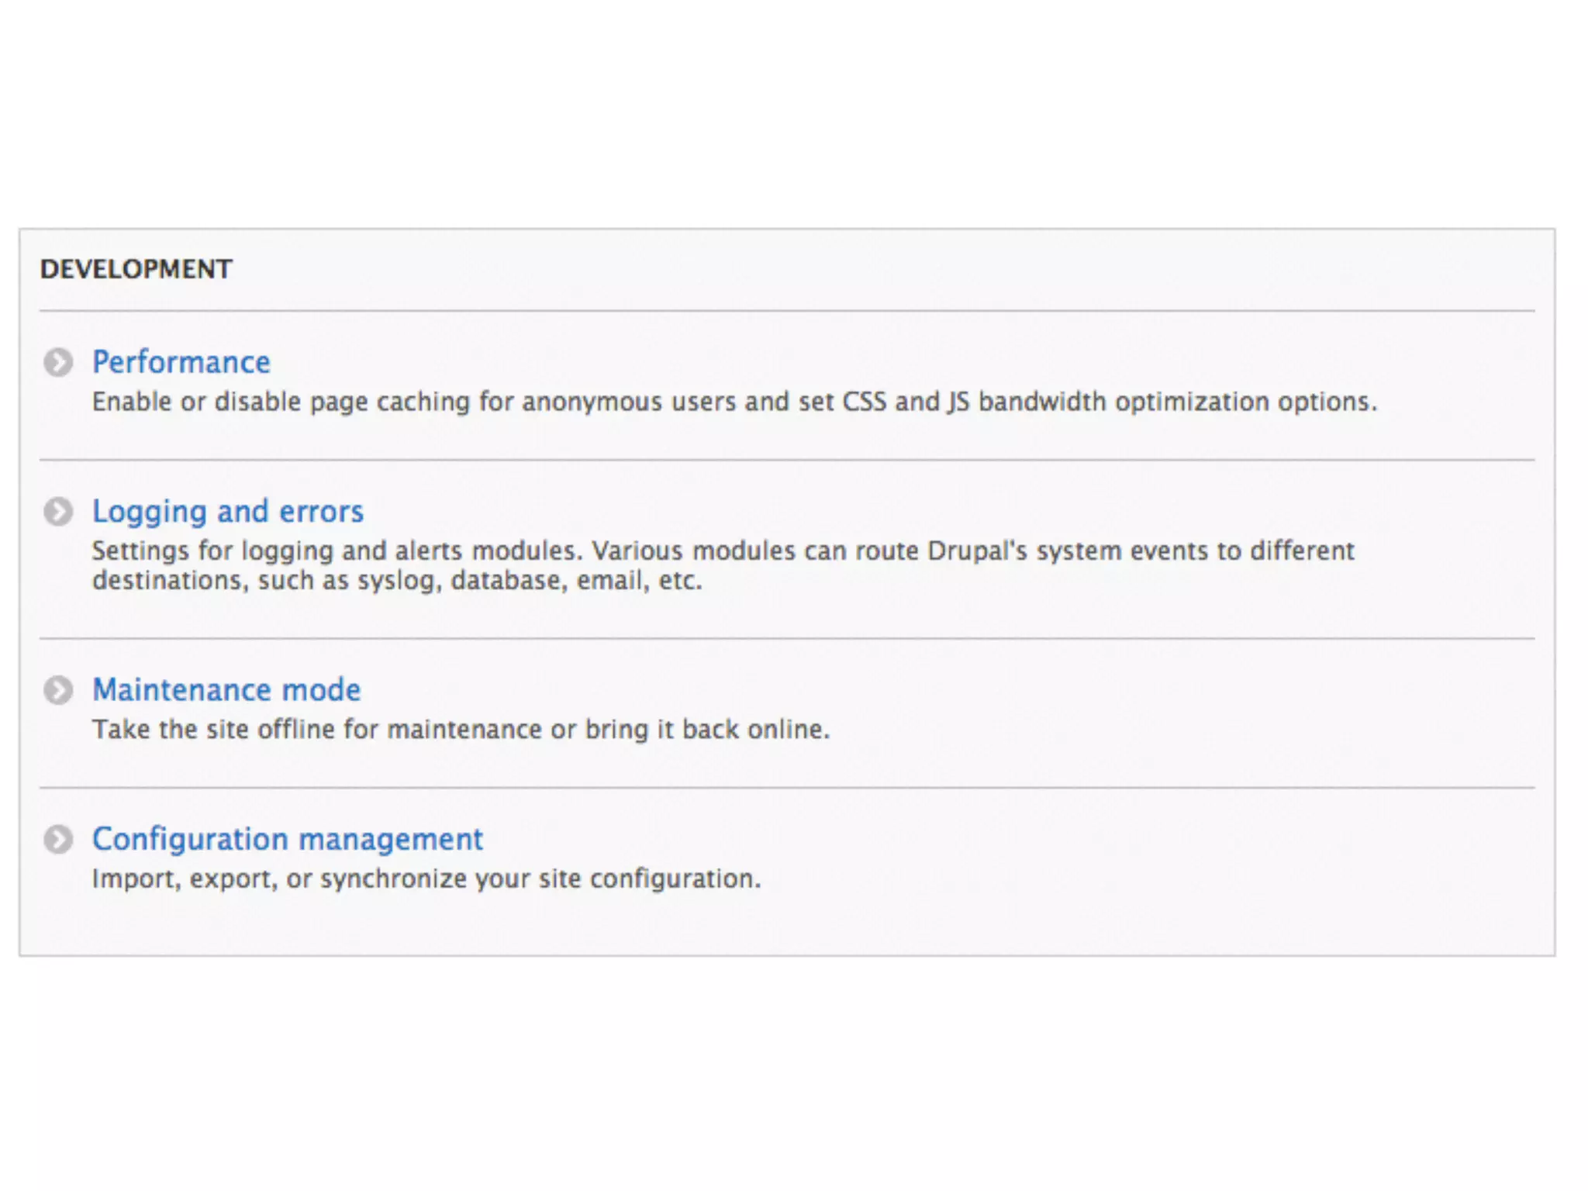Image resolution: width=1588 pixels, height=1191 pixels.
Task: Click the arrow icon next to Maintenance mode
Action: (58, 690)
